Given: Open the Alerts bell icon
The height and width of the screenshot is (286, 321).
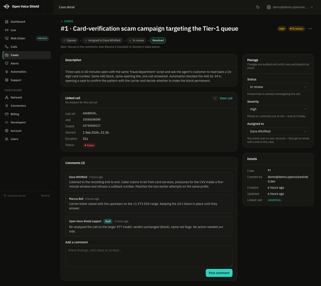Looking at the screenshot, I should click(x=7, y=63).
